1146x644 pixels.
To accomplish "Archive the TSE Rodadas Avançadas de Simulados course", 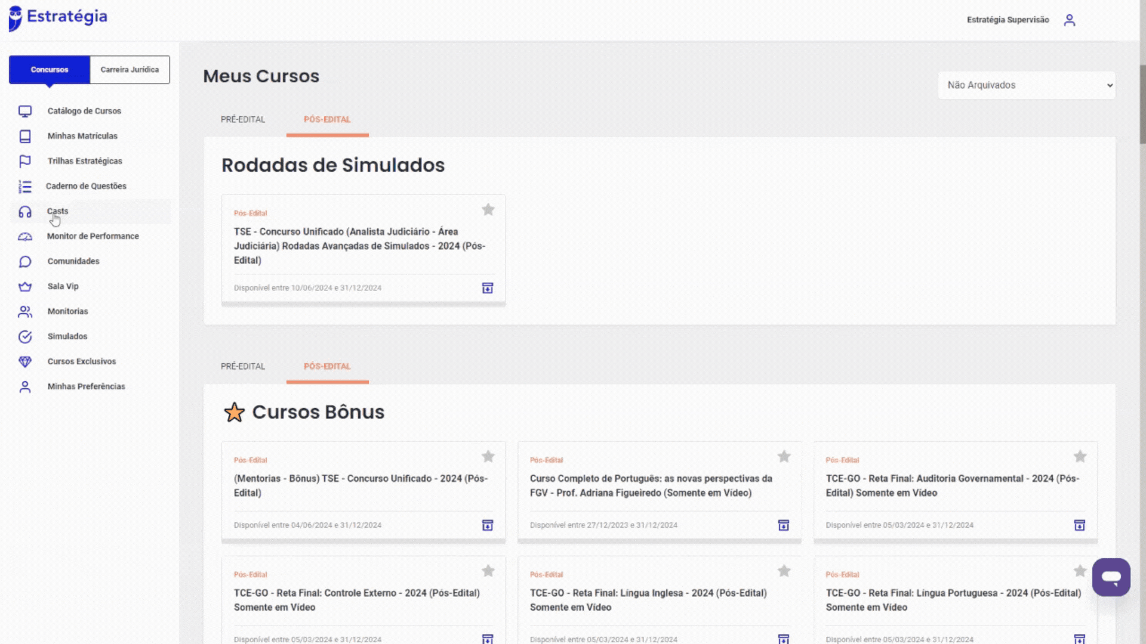I will 487,288.
